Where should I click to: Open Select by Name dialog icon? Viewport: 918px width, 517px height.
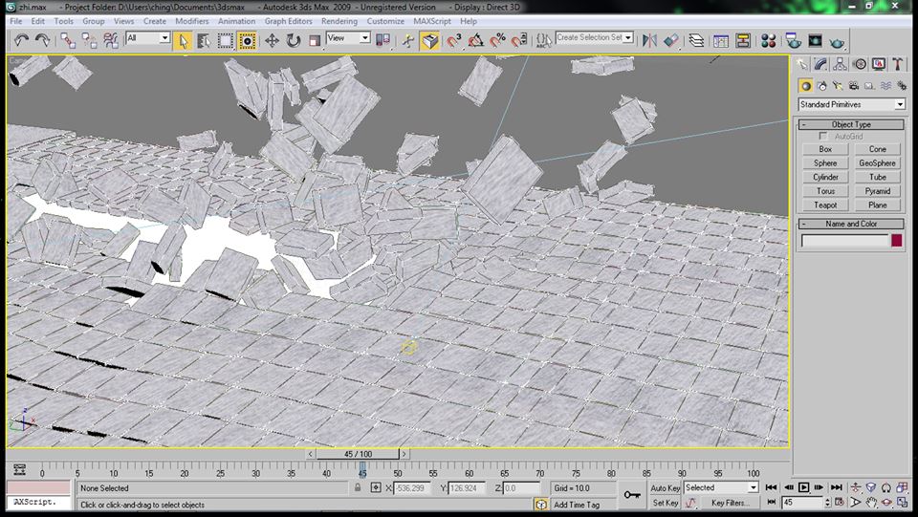tap(204, 41)
